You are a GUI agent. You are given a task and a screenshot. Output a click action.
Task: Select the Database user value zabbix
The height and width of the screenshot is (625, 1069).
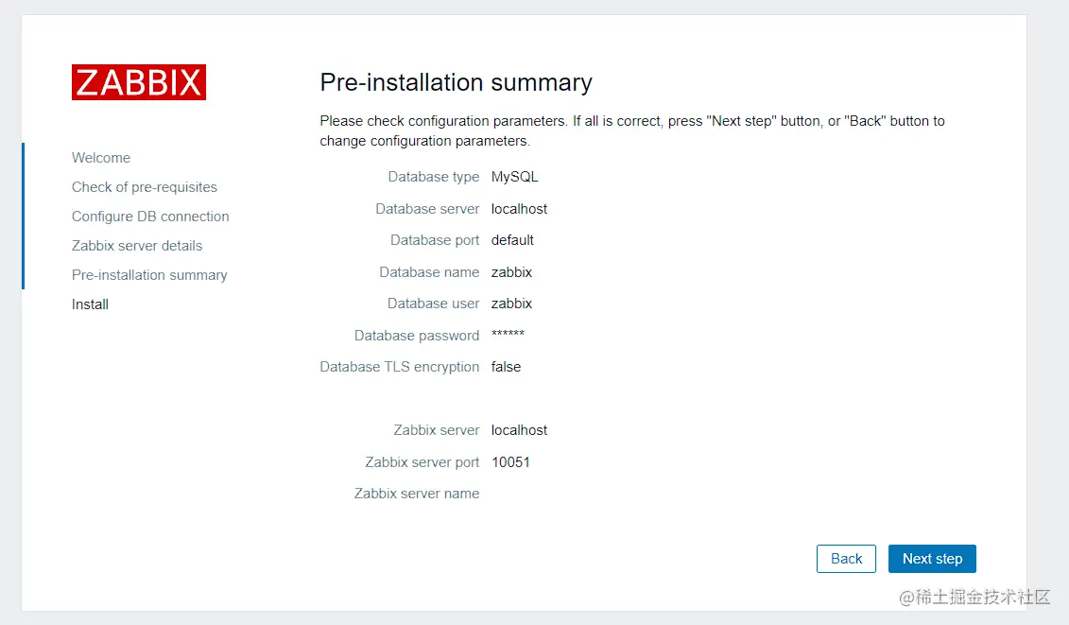tap(511, 303)
